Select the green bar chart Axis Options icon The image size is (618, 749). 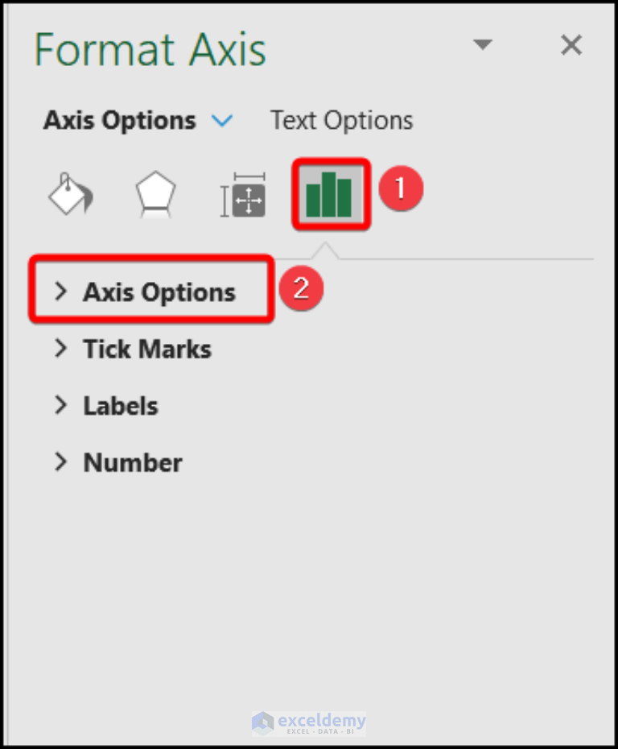331,194
